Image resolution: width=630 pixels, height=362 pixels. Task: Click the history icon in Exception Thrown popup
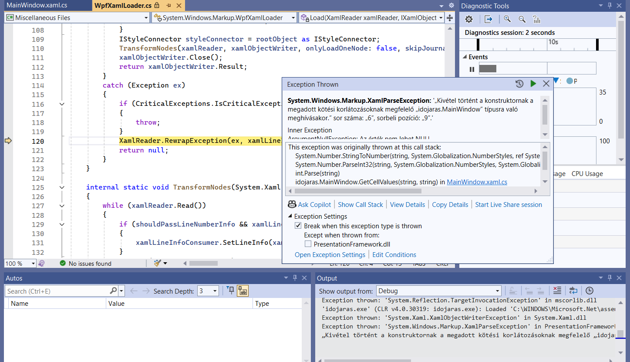[x=519, y=84]
